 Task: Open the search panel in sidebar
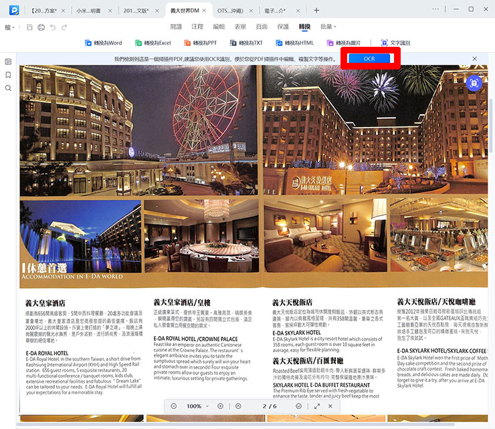[x=8, y=88]
